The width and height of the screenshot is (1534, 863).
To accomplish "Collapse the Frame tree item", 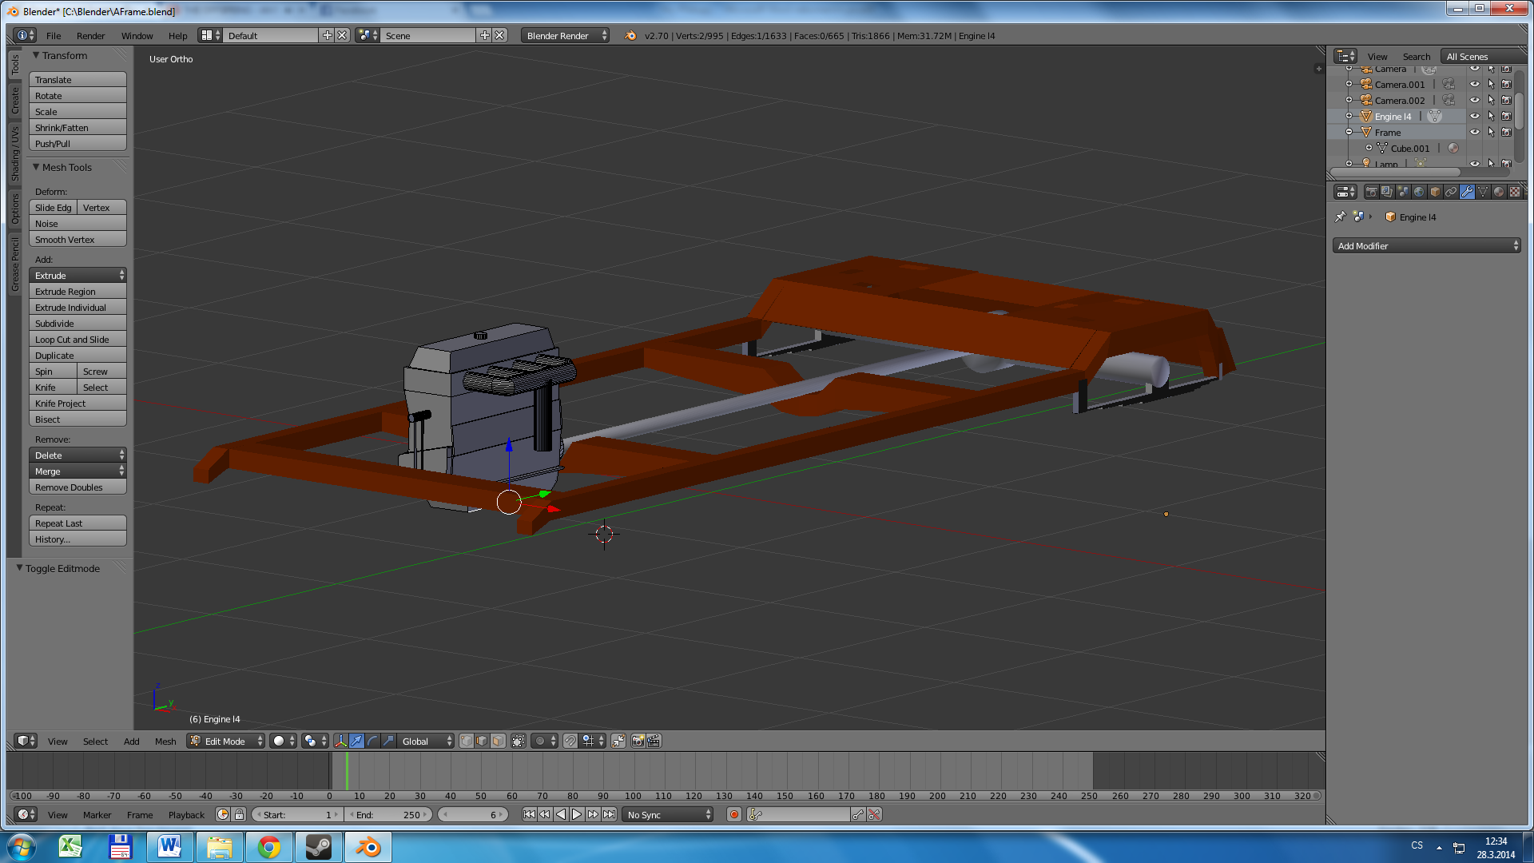I will pos(1349,133).
